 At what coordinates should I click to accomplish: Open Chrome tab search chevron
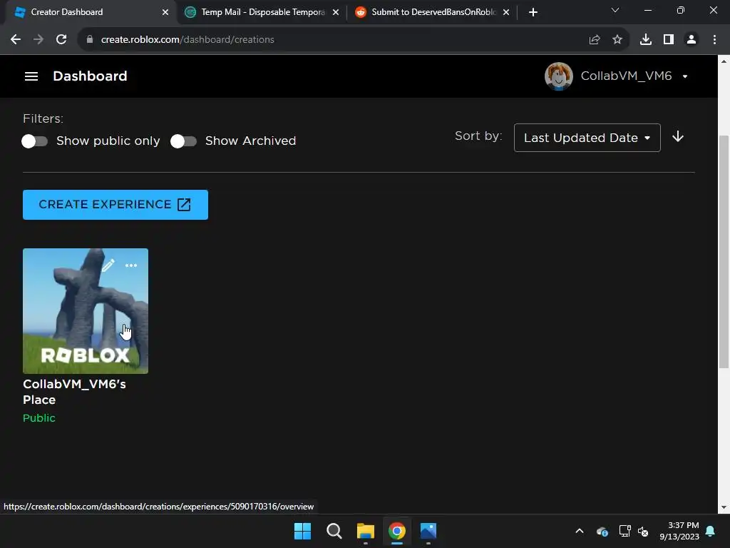[x=615, y=10]
